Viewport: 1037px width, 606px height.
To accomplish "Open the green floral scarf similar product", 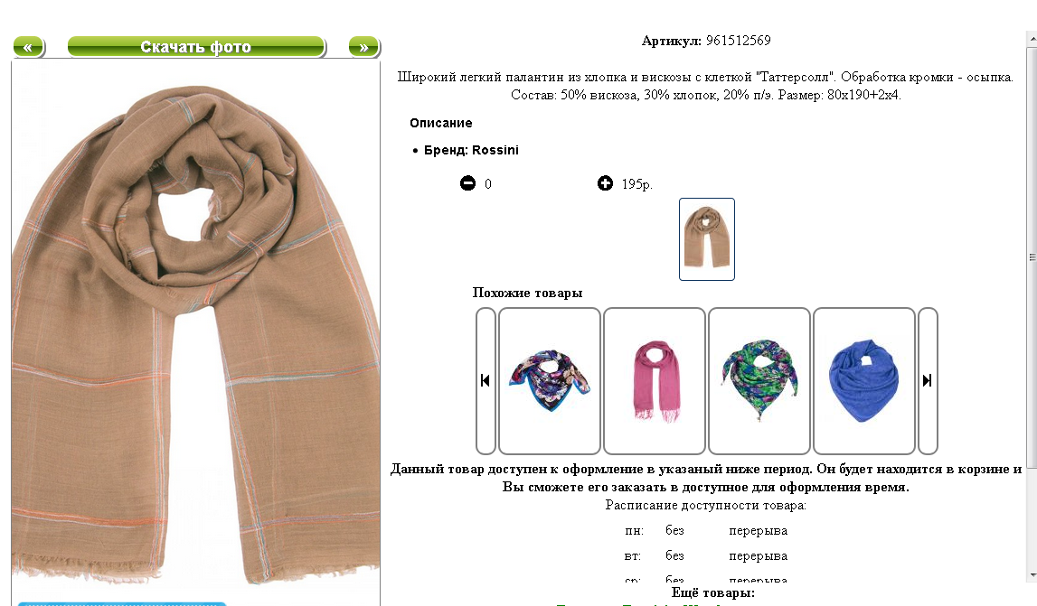I will (759, 380).
